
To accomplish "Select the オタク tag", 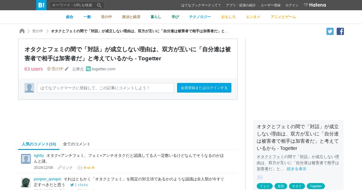I will 297,186.
